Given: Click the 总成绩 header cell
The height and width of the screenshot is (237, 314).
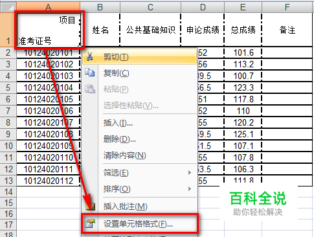Looking at the screenshot, I should pos(243,30).
